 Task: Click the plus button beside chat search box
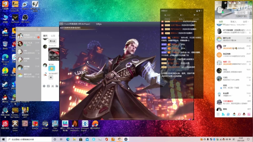(39, 29)
